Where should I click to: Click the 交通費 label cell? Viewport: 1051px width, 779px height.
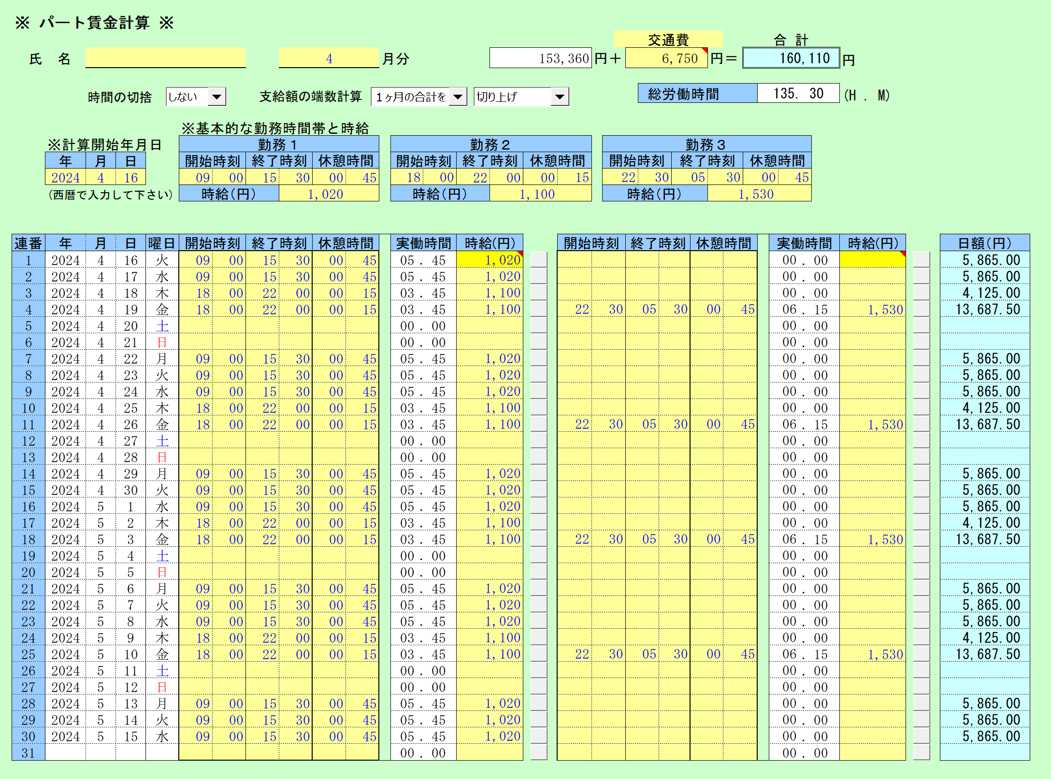(668, 39)
